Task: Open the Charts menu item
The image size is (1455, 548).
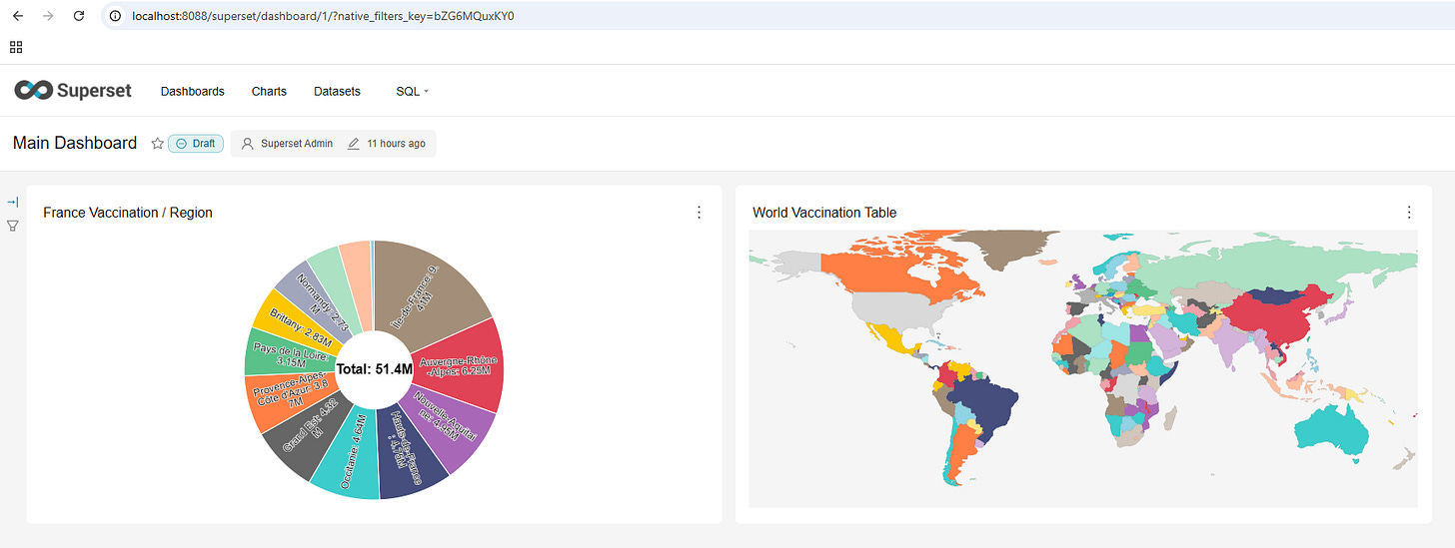Action: (269, 91)
